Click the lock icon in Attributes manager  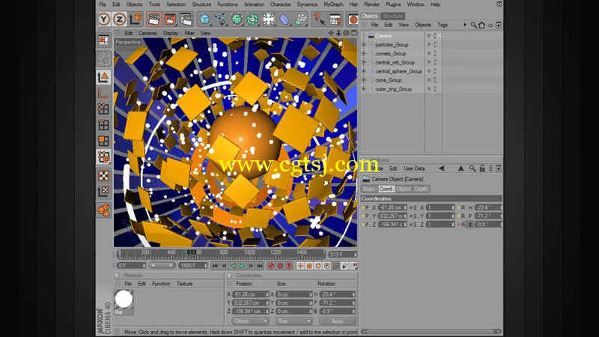click(482, 168)
